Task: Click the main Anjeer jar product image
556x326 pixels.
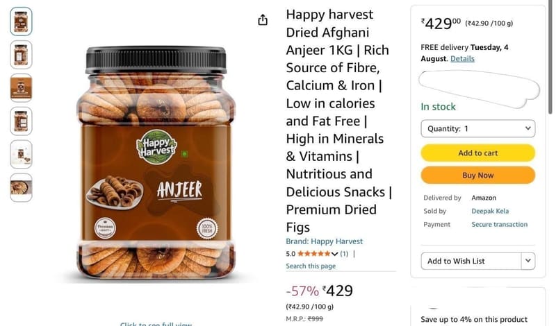Action: pos(156,162)
